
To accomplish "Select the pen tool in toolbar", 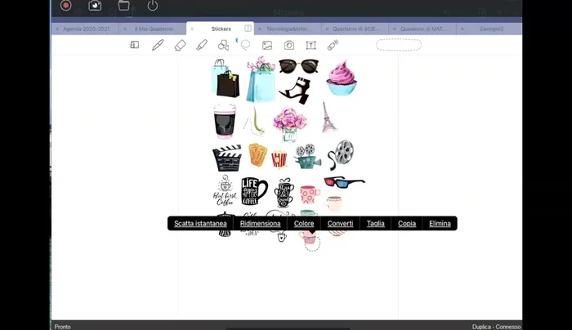I will pyautogui.click(x=158, y=45).
